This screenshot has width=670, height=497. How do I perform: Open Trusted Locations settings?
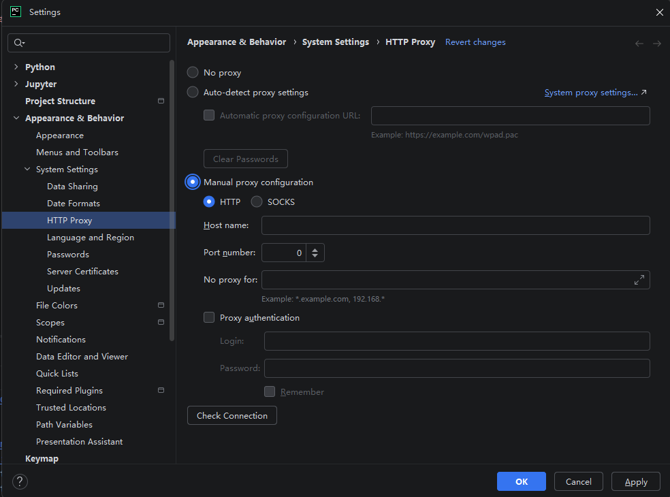pyautogui.click(x=71, y=407)
